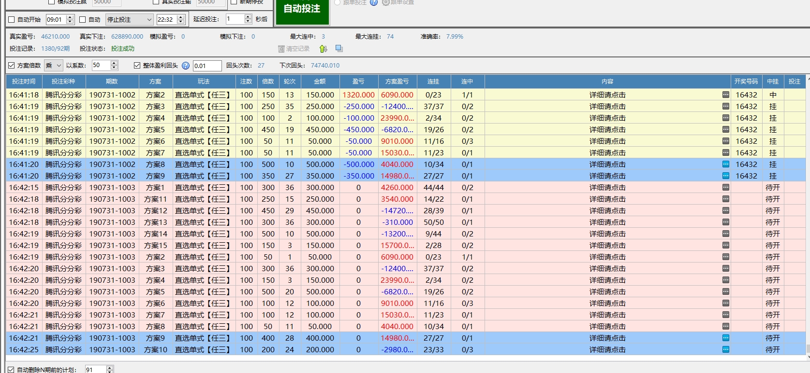
Task: Open help icon beside 整体盈利回头
Action: (x=185, y=65)
